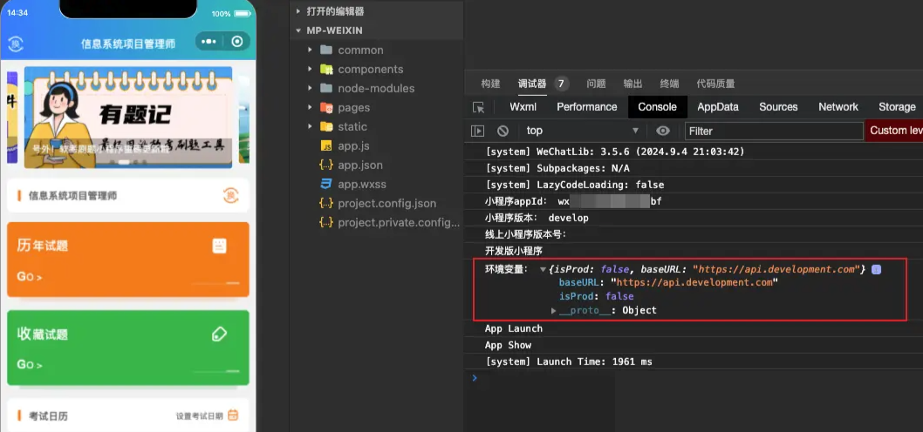923x432 pixels.
Task: Click the 调试器 badge showing 7
Action: point(561,84)
